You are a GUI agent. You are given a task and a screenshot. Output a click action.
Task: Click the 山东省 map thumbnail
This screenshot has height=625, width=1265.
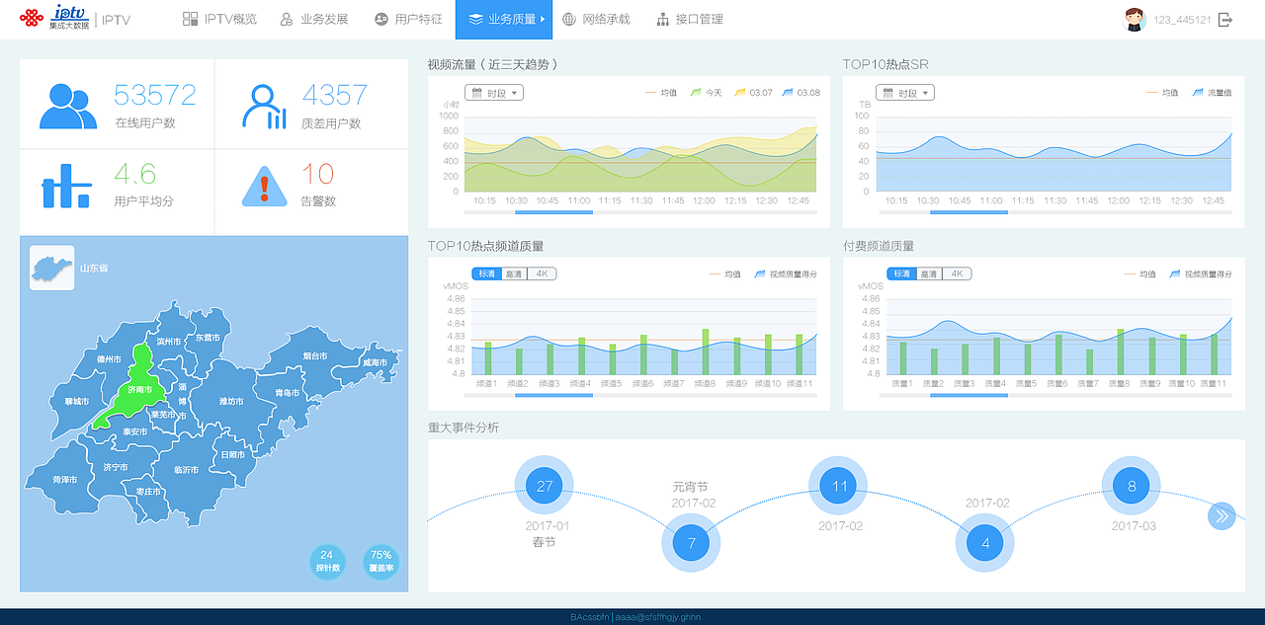52,268
